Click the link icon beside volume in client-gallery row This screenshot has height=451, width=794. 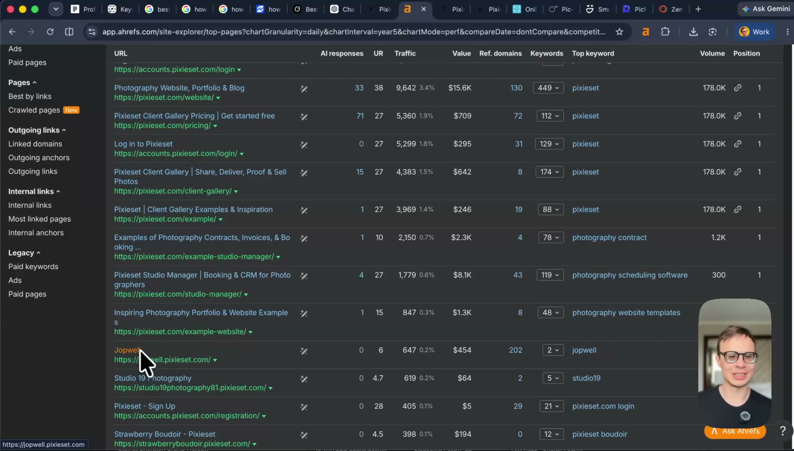click(x=738, y=172)
